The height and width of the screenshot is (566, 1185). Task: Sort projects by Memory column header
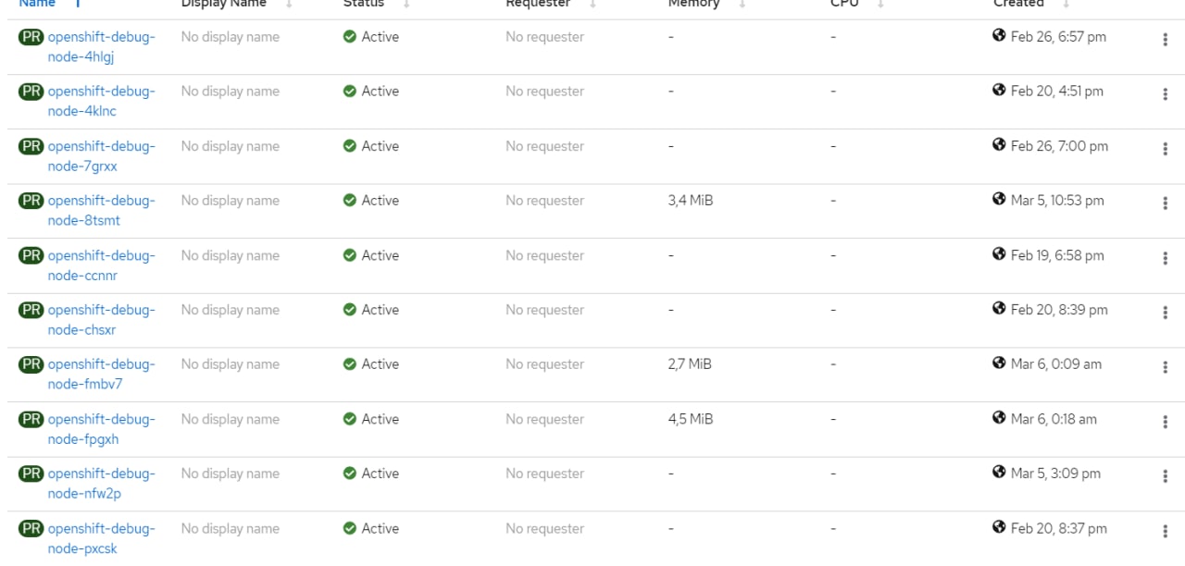(x=693, y=4)
